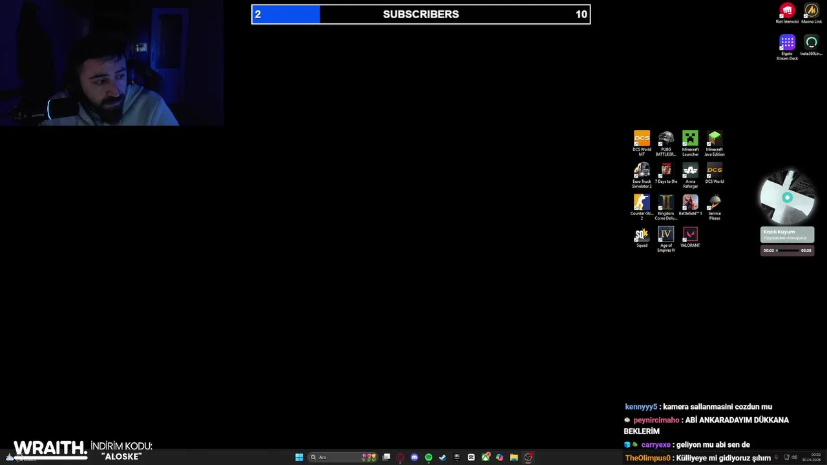
Task: Select the Arma Reforger desktop icon
Action: point(690,175)
